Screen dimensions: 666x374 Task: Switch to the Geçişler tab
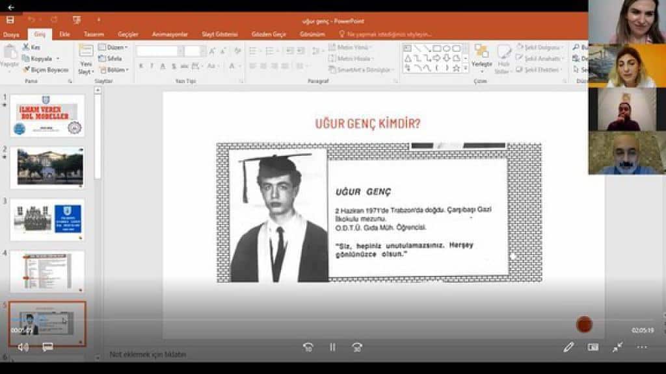[128, 34]
